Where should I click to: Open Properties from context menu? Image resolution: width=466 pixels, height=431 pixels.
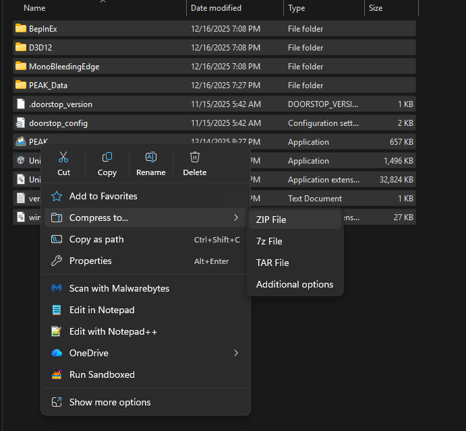point(90,261)
